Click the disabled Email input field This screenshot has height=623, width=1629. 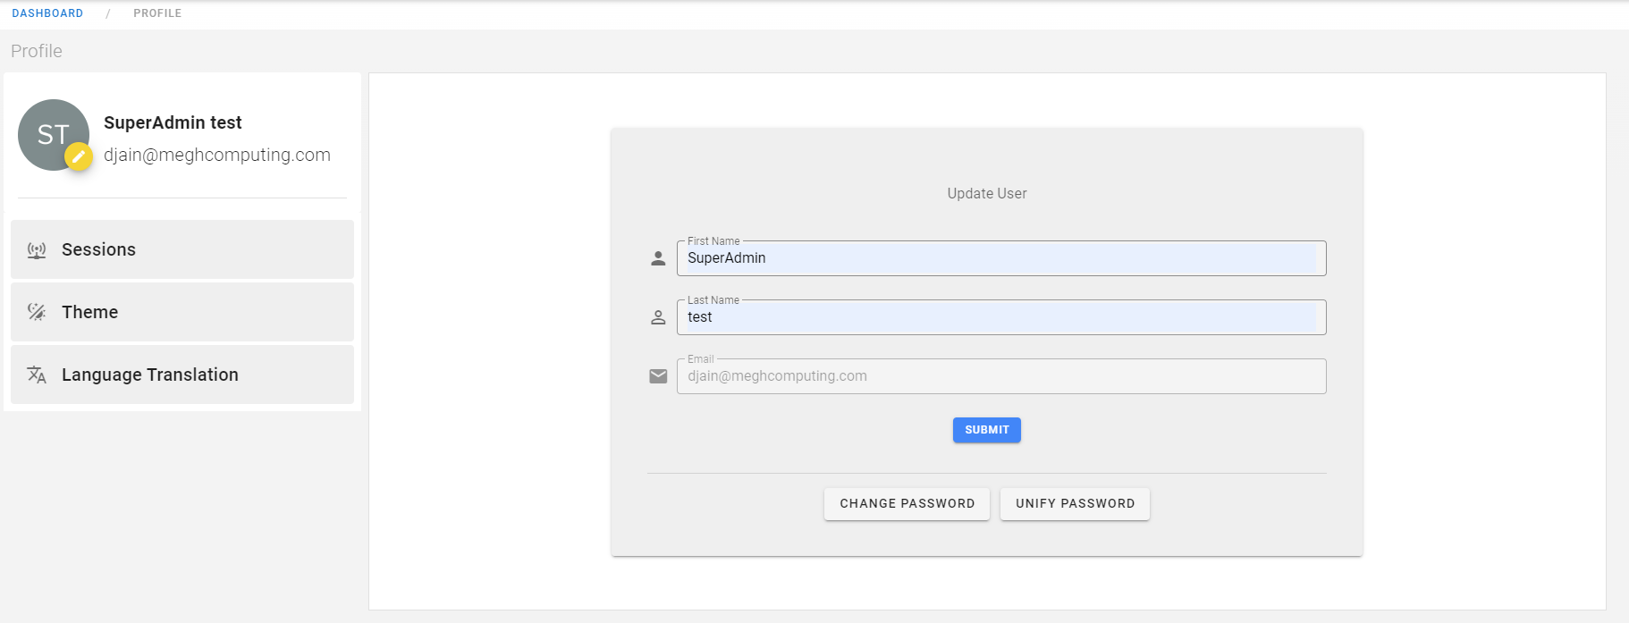1000,376
